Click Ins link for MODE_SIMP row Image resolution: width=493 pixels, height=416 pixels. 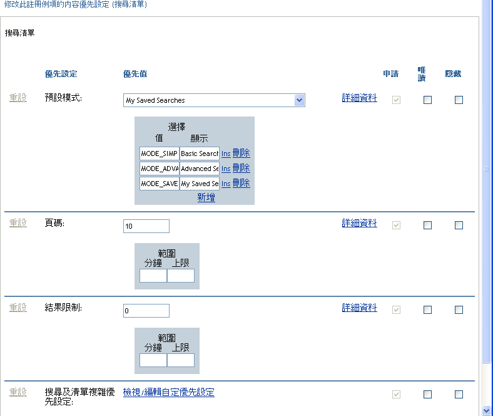(x=226, y=153)
